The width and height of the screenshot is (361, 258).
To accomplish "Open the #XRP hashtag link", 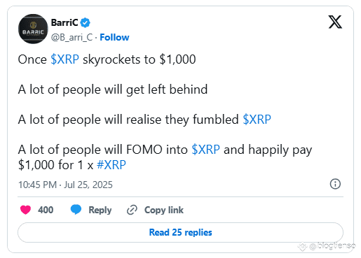I will pyautogui.click(x=111, y=165).
